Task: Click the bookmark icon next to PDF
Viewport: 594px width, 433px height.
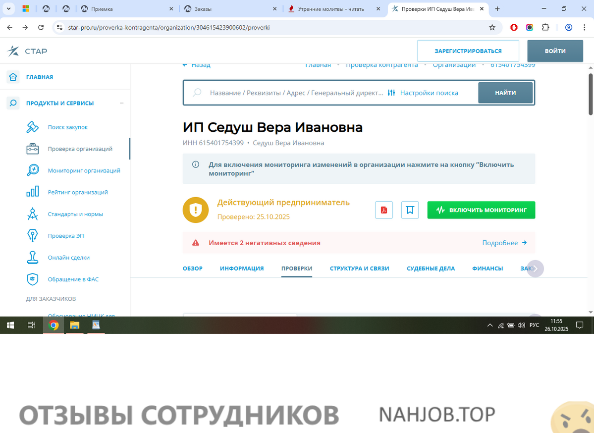Action: [410, 210]
